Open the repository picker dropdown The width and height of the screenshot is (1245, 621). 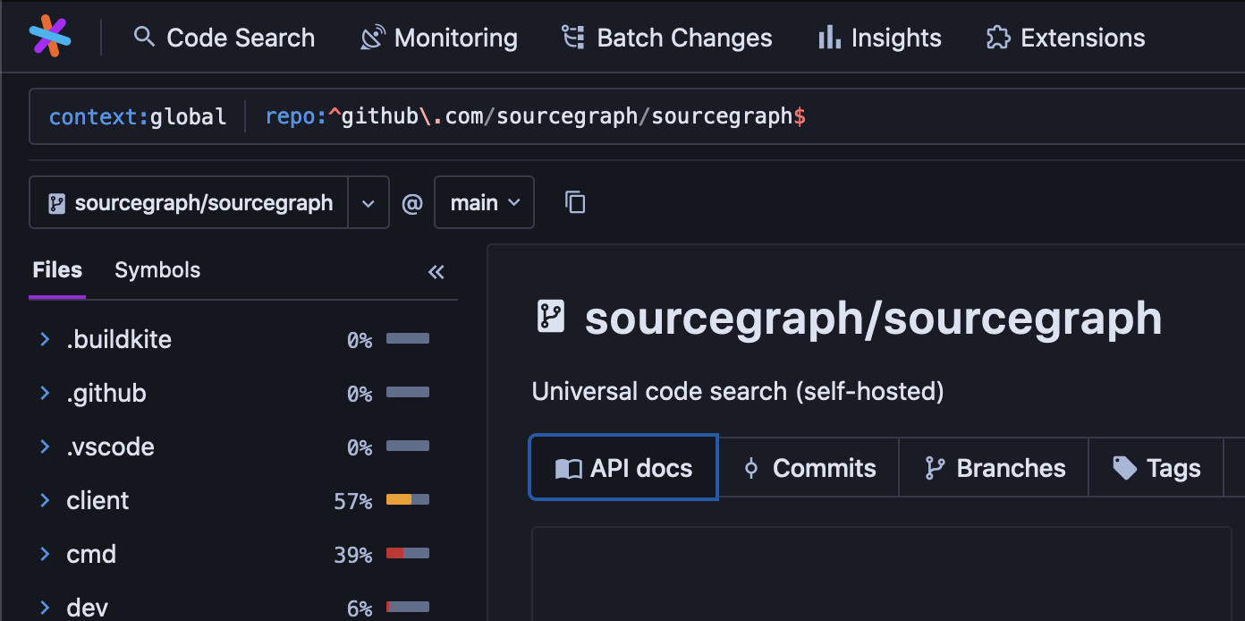click(368, 202)
